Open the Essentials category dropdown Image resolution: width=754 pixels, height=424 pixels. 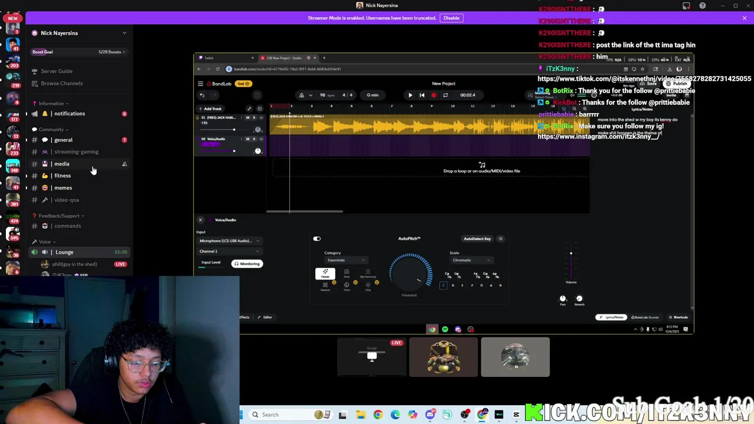[x=346, y=260]
